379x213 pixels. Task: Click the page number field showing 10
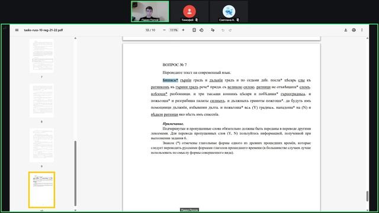(x=147, y=30)
